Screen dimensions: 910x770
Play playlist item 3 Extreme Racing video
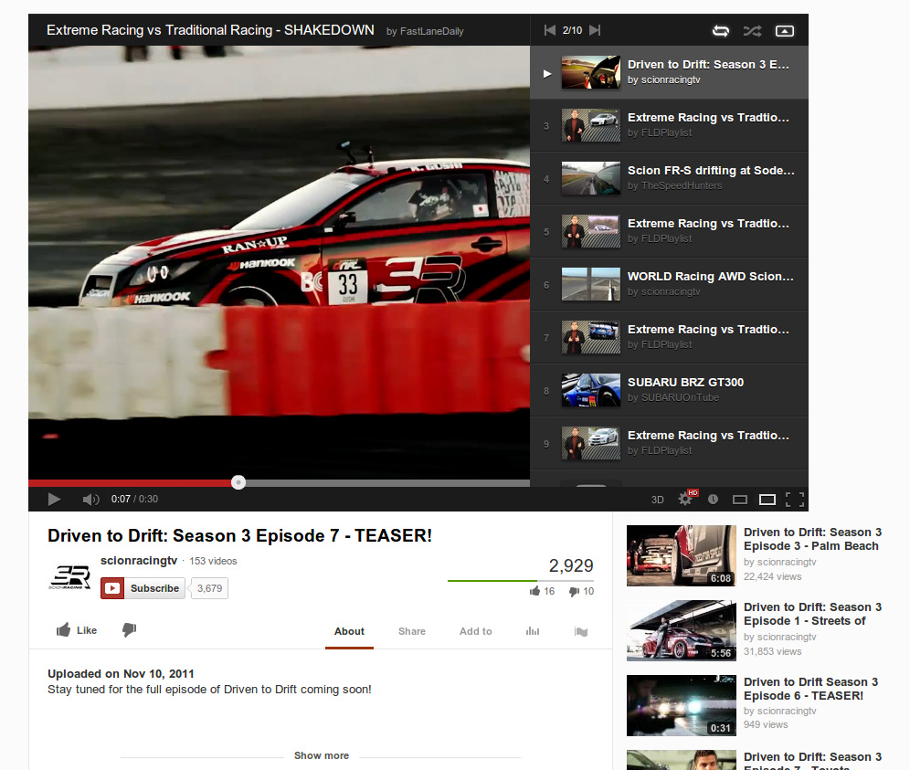[669, 125]
